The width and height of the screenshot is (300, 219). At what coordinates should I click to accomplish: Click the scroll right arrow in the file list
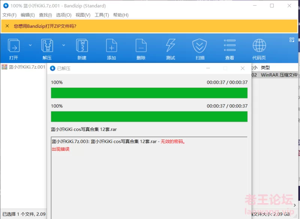(295, 205)
